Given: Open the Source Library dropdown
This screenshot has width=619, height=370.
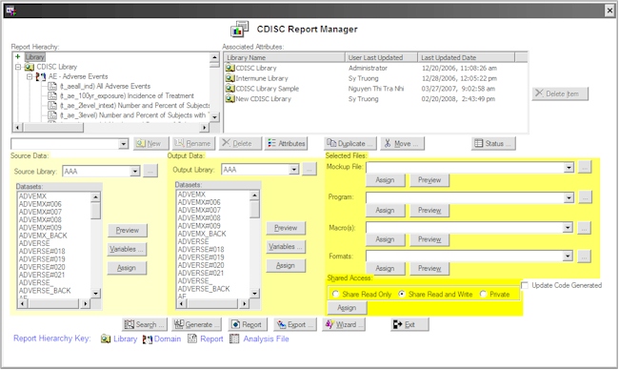Looking at the screenshot, I should 135,172.
